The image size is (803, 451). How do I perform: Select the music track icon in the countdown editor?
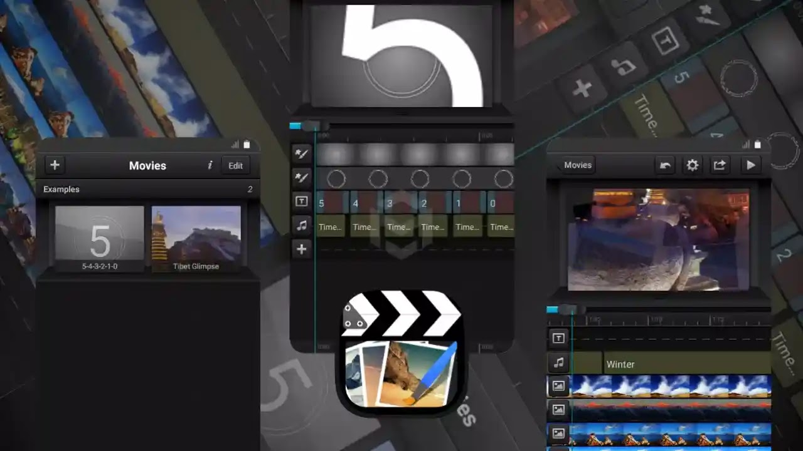tap(302, 225)
